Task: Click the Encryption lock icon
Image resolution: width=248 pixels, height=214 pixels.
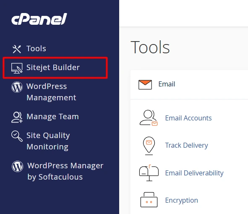Action: click(149, 200)
